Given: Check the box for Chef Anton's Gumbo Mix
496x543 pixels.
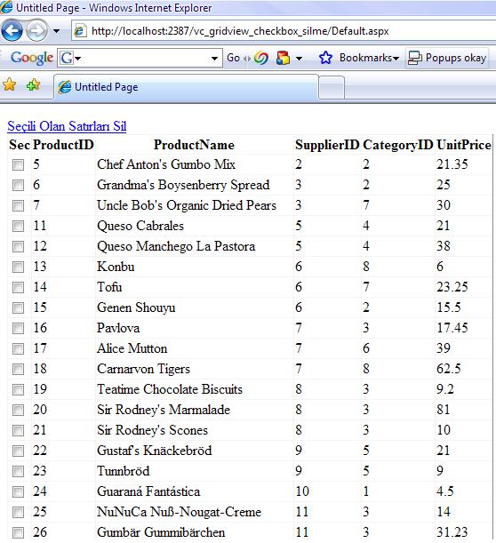Looking at the screenshot, I should pyautogui.click(x=18, y=164).
